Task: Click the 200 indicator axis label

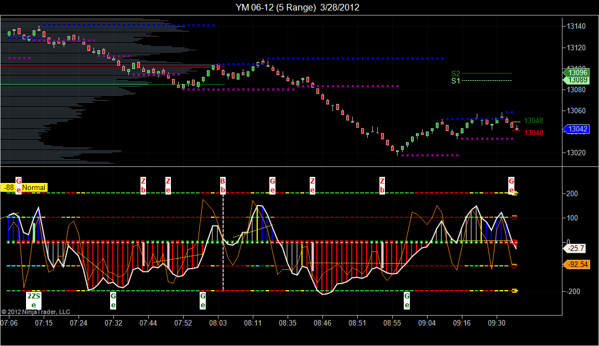Action: (x=572, y=193)
